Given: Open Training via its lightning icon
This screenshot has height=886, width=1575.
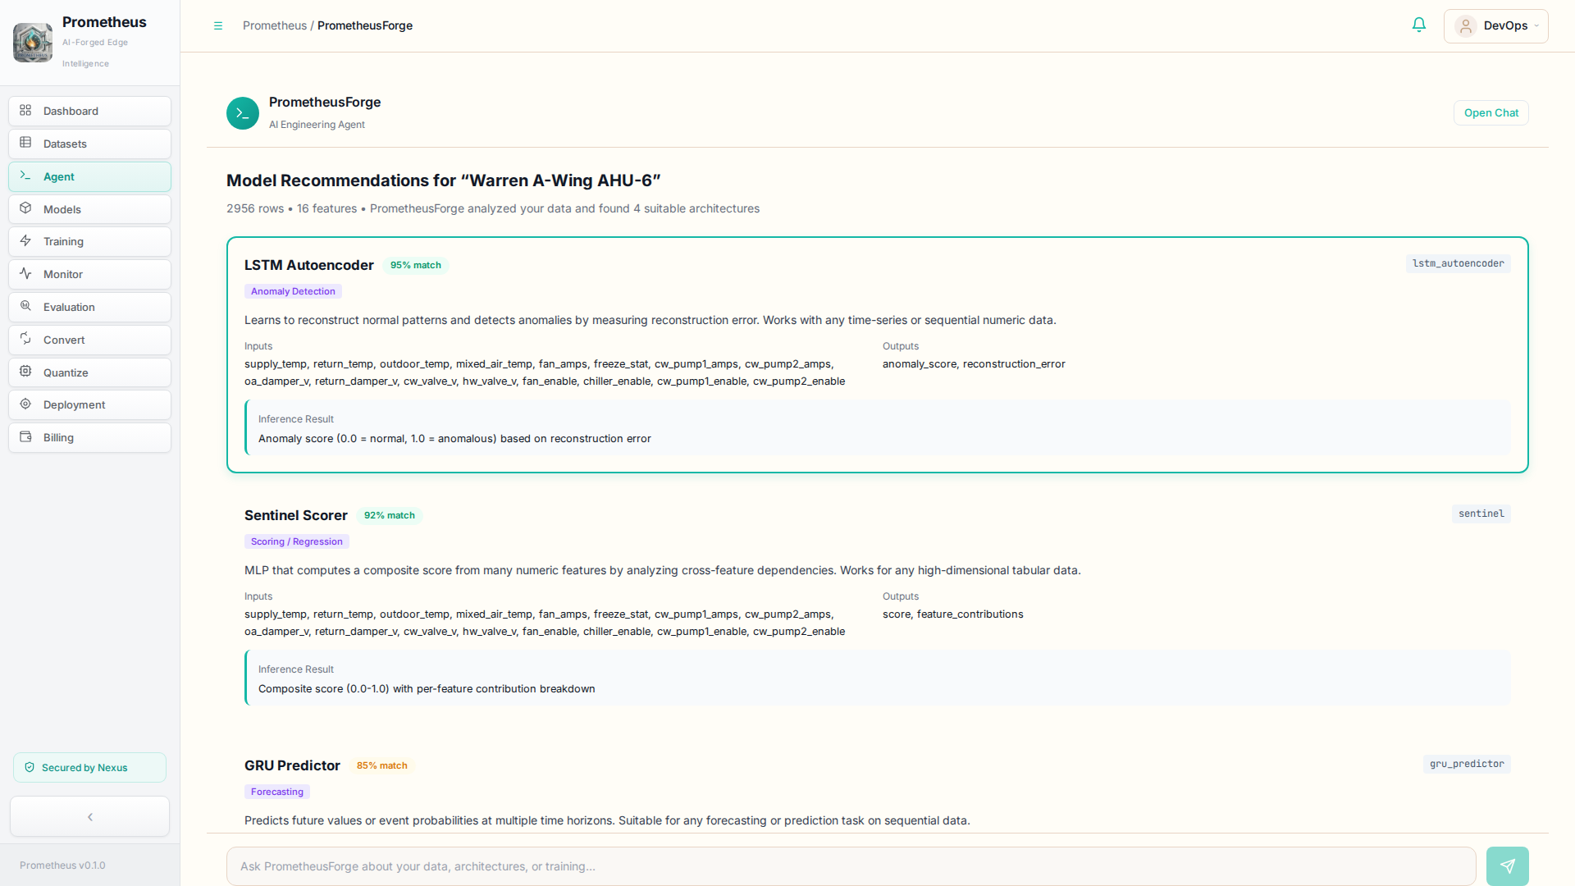Looking at the screenshot, I should [25, 240].
